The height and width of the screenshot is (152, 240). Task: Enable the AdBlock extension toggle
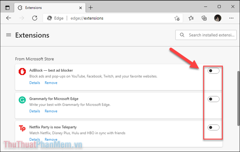click(213, 71)
